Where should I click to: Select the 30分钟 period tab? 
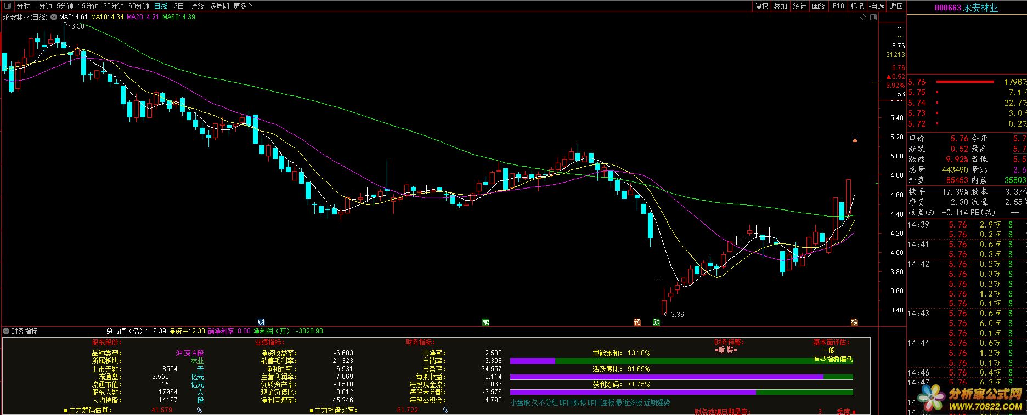coord(114,6)
